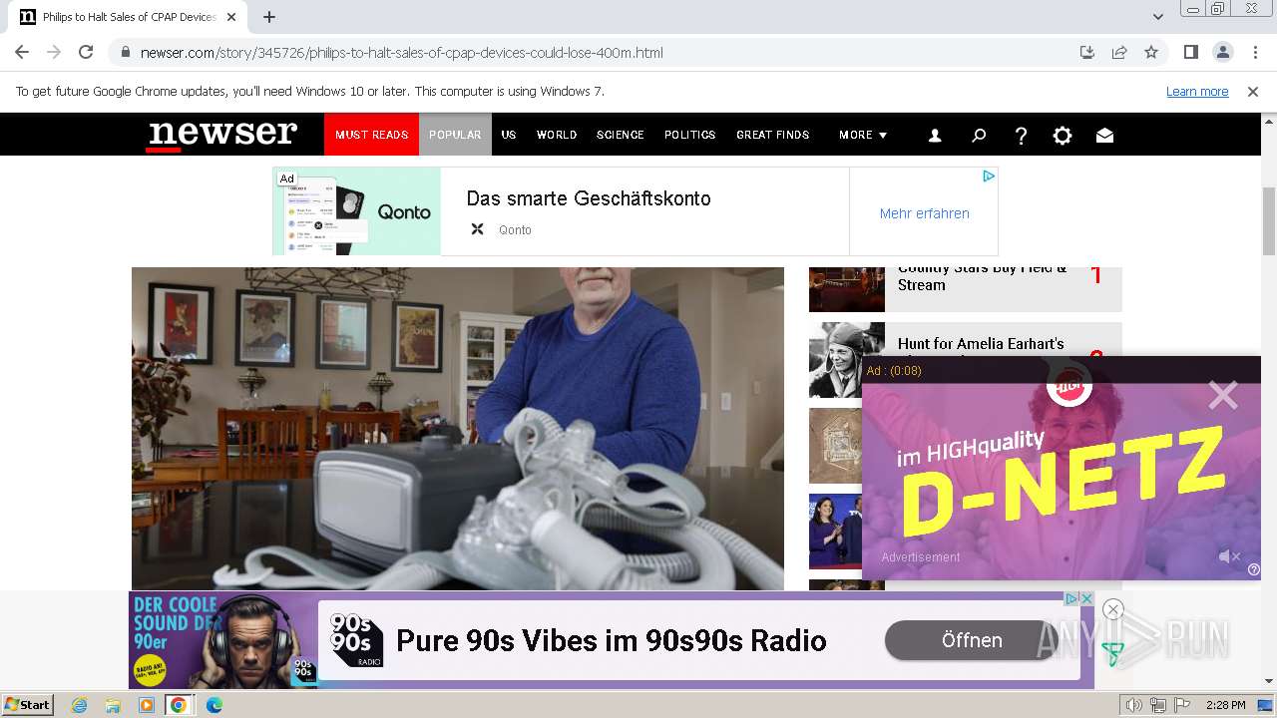Open the Windows Start menu
The image size is (1277, 718).
pos(27,705)
